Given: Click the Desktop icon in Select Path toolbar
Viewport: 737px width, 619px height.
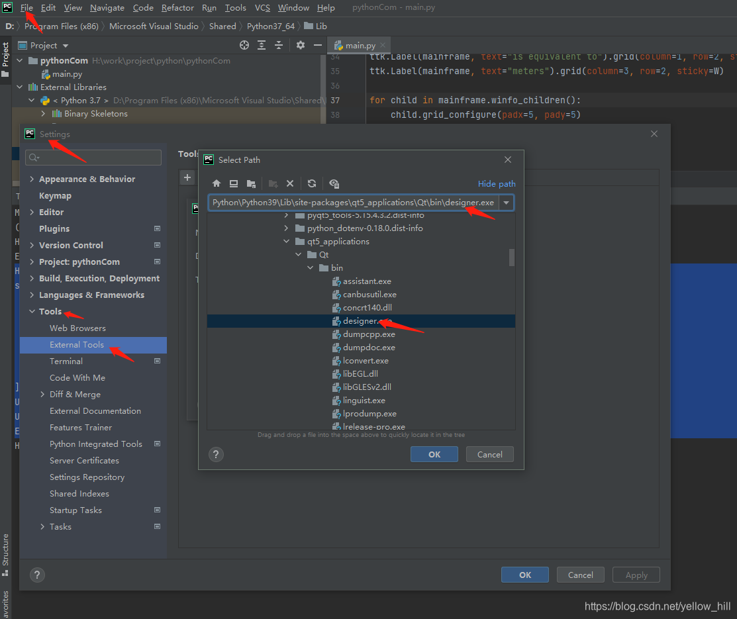Looking at the screenshot, I should pyautogui.click(x=233, y=183).
